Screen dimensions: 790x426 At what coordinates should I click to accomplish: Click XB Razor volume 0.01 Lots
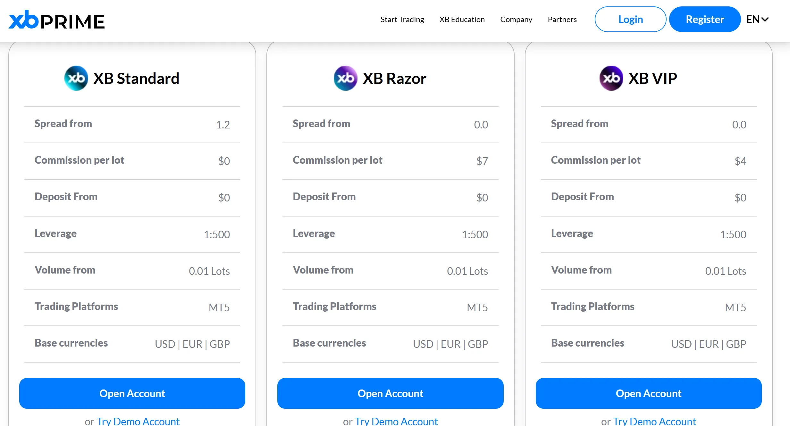point(467,271)
